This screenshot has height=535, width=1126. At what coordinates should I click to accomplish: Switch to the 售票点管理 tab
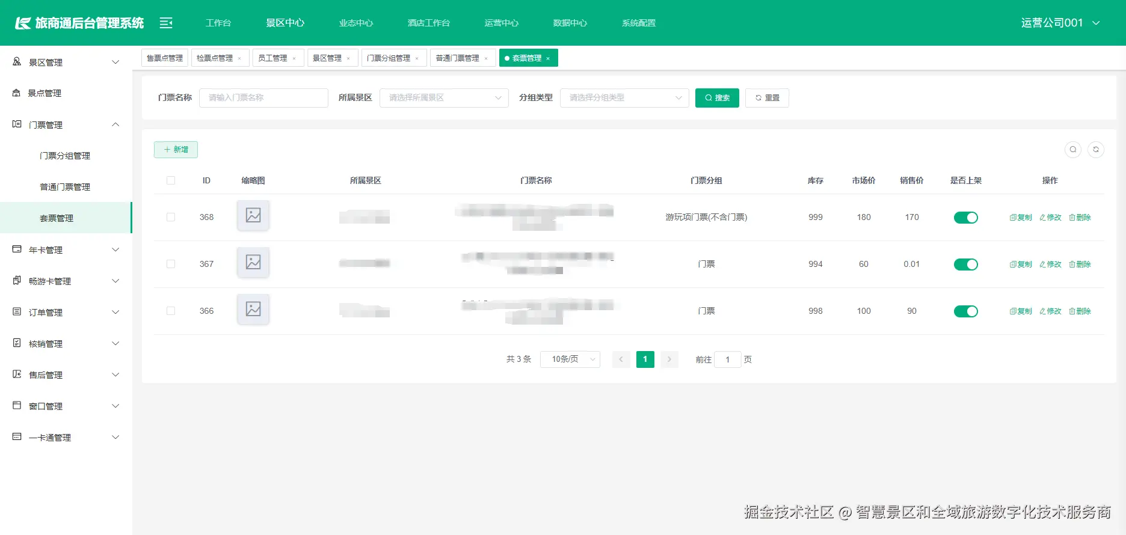(x=165, y=58)
